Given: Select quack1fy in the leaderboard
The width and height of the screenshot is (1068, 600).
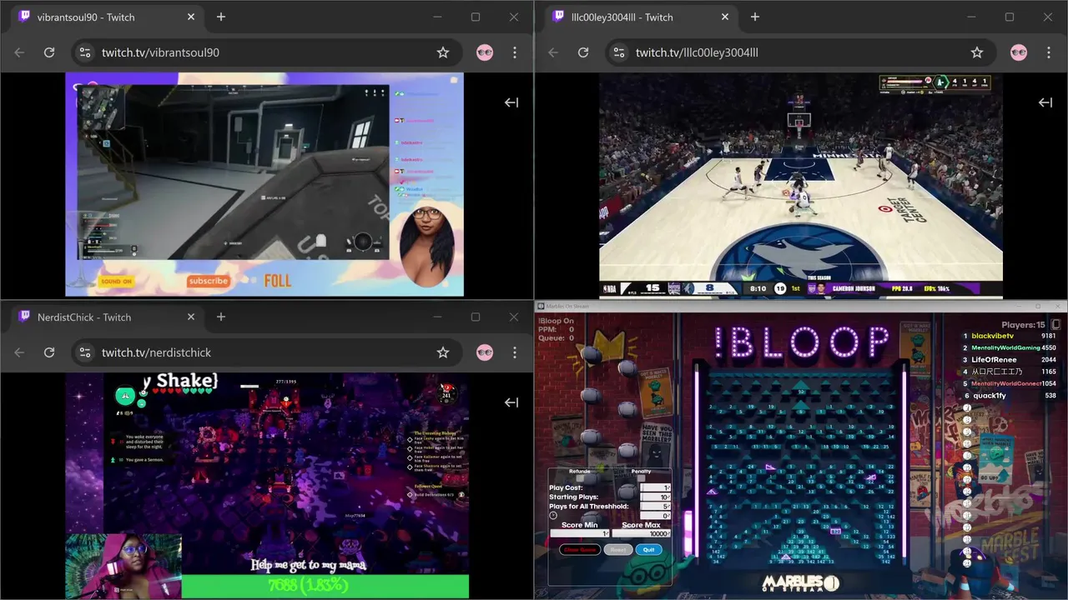Looking at the screenshot, I should [x=989, y=396].
